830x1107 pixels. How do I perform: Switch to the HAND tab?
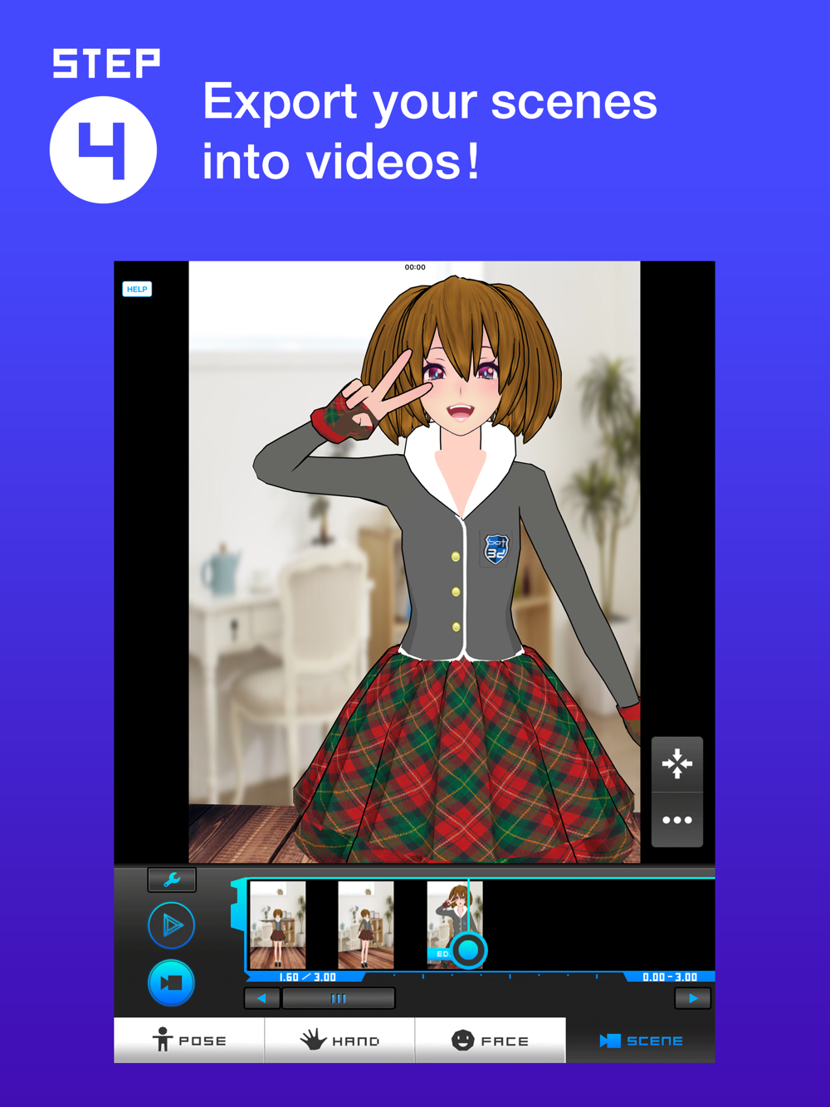[x=339, y=1040]
